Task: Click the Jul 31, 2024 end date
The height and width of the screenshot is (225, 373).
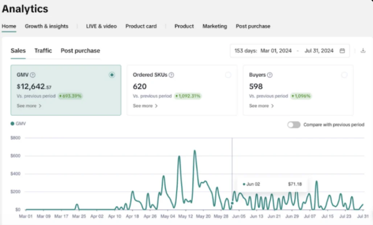Action: point(319,51)
